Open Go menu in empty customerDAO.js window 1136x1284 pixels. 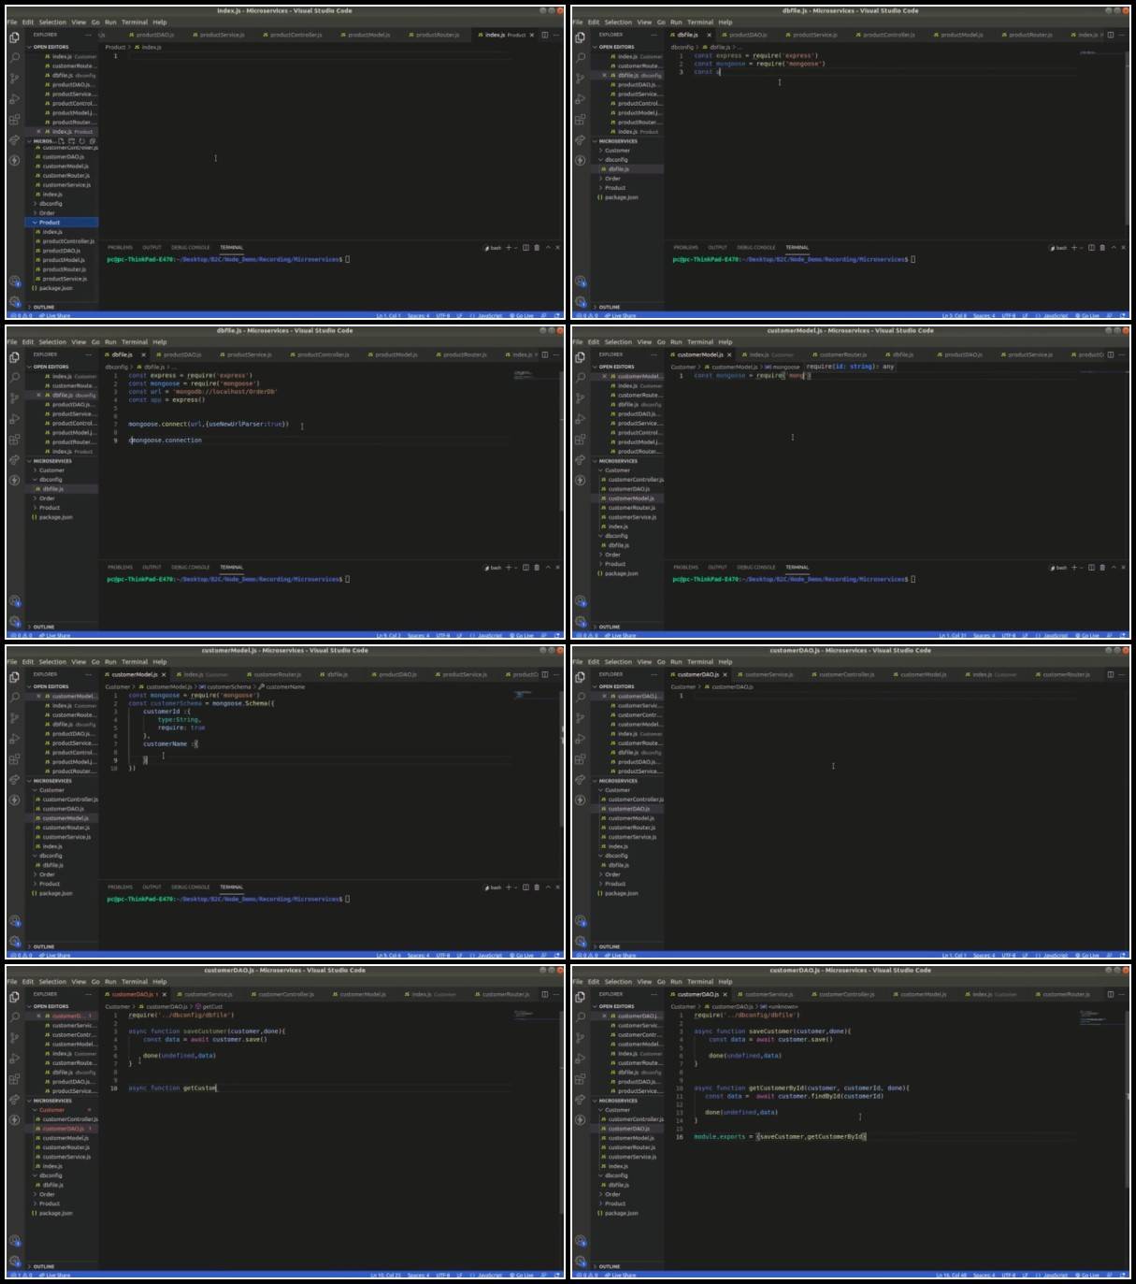click(x=661, y=662)
